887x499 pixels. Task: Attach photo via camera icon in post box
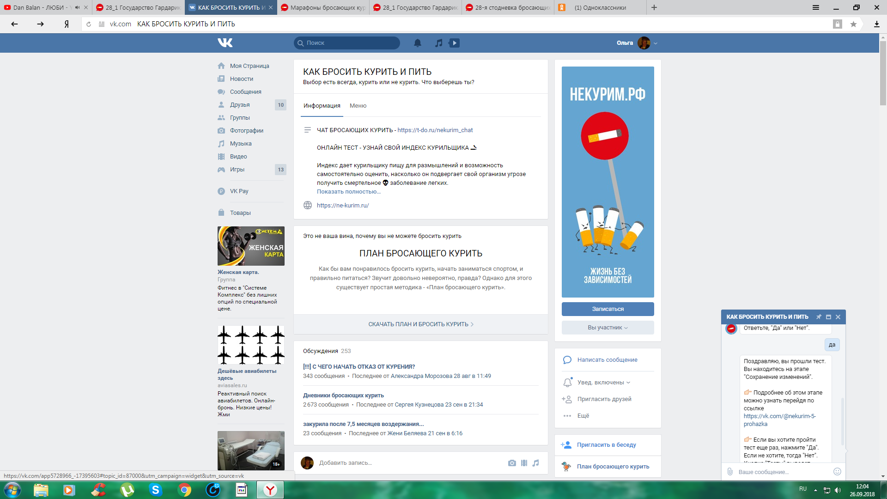pos(512,463)
